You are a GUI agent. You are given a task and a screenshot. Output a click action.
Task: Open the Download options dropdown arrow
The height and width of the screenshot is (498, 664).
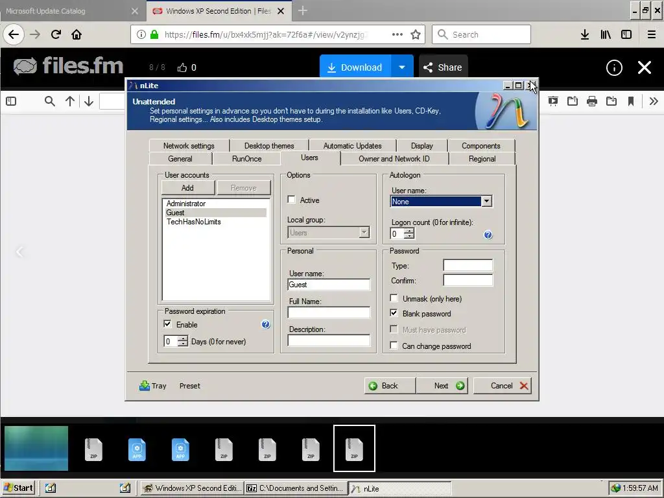pos(402,67)
